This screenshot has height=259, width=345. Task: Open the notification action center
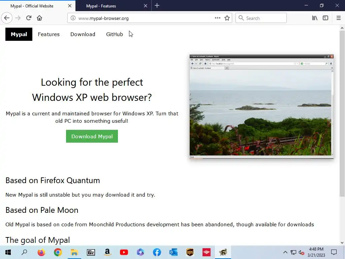coord(334,252)
